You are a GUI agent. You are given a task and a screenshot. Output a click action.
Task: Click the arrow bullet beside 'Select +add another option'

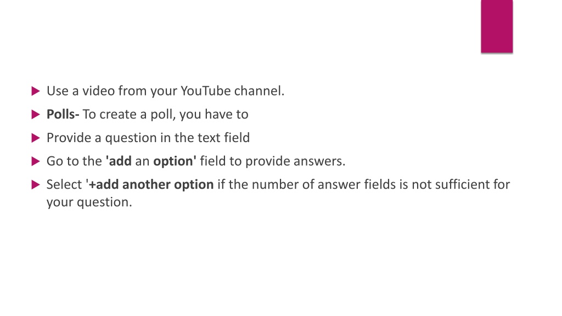click(36, 184)
